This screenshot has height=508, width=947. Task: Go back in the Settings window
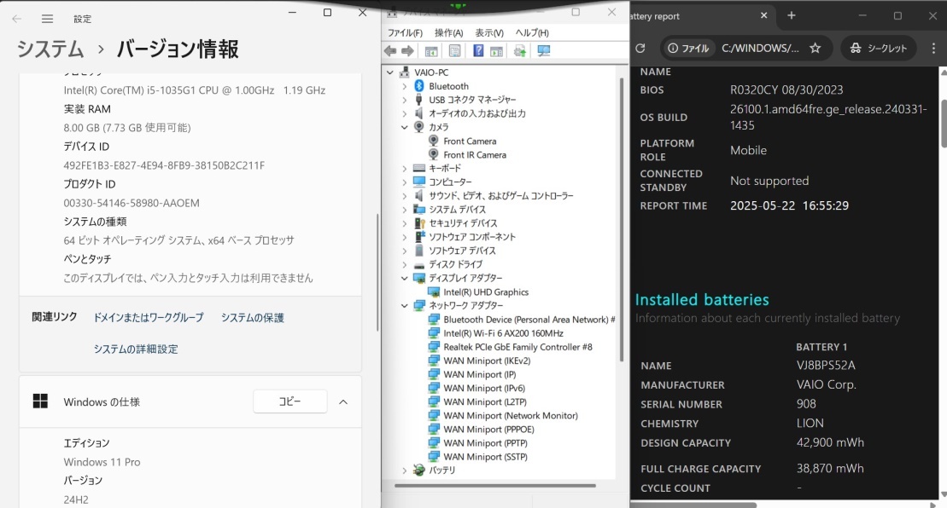[17, 19]
